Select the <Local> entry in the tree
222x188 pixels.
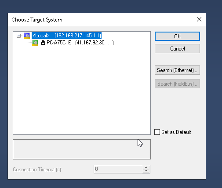tap(66, 36)
